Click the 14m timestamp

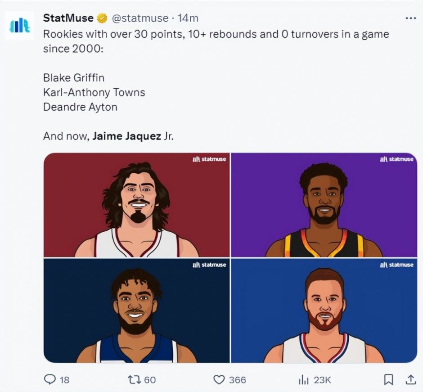click(188, 18)
